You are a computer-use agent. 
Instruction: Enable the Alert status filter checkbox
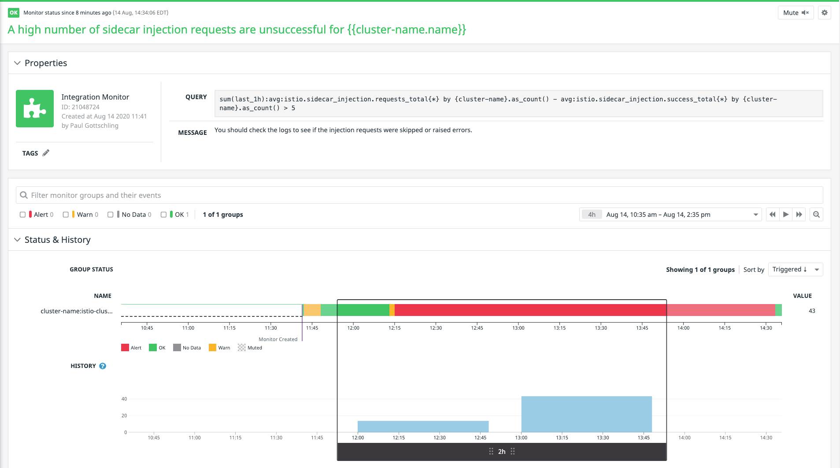click(x=22, y=215)
